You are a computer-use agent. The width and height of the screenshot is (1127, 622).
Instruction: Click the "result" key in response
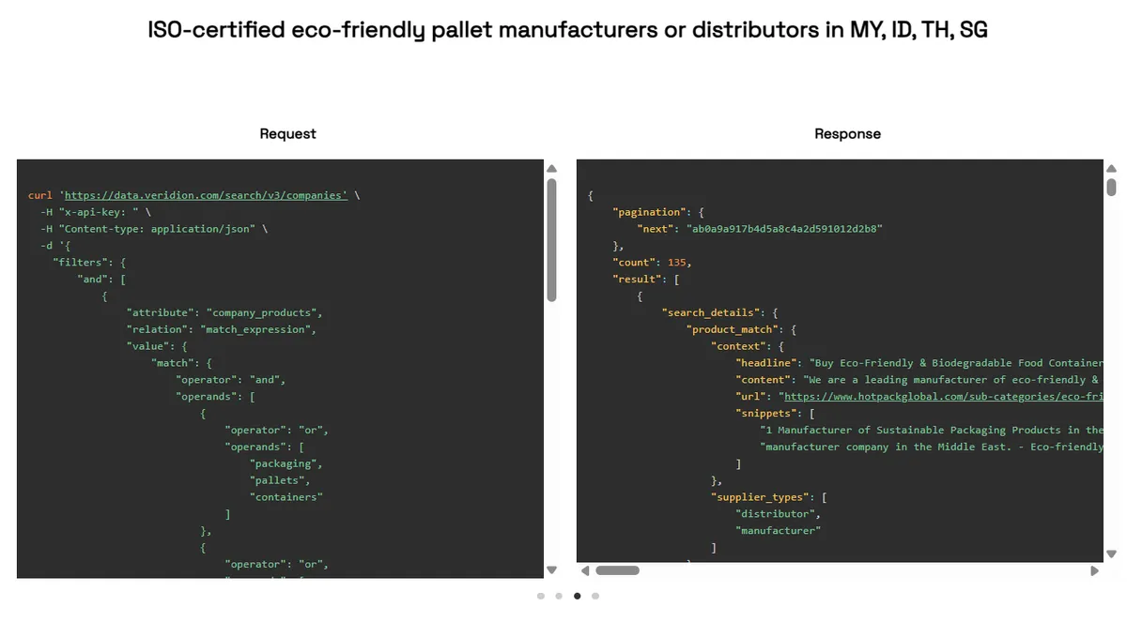pos(637,280)
